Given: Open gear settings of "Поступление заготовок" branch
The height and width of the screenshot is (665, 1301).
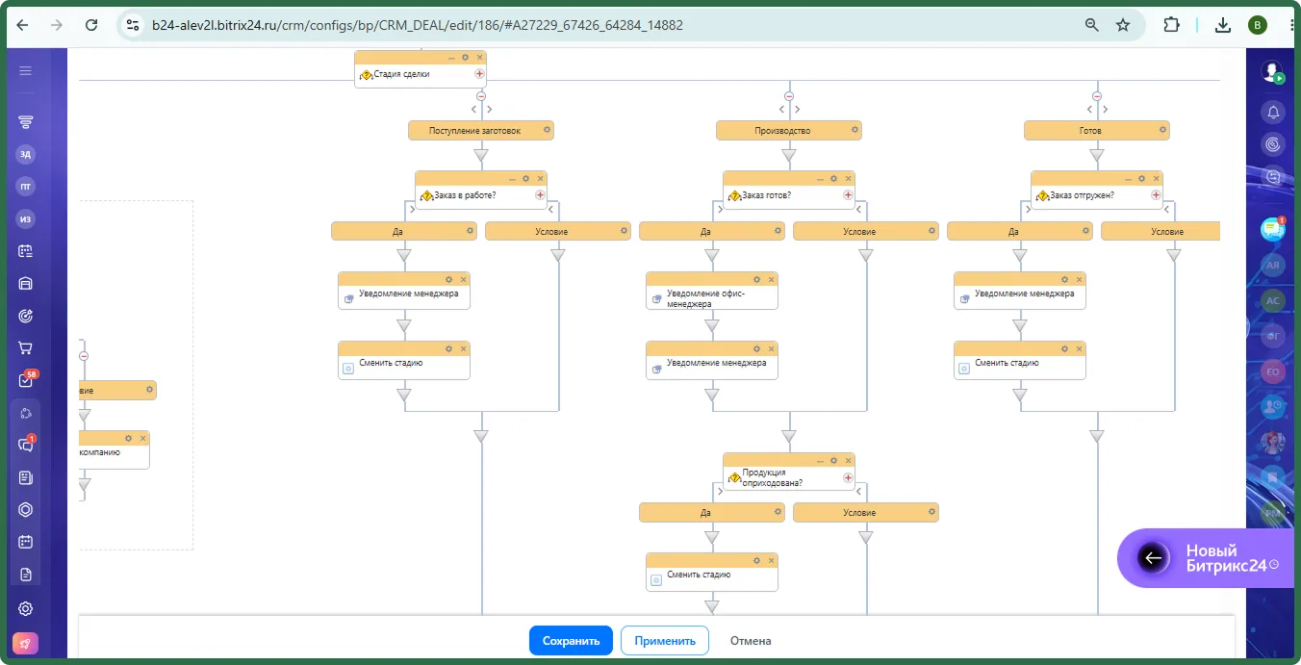Looking at the screenshot, I should pyautogui.click(x=547, y=129).
